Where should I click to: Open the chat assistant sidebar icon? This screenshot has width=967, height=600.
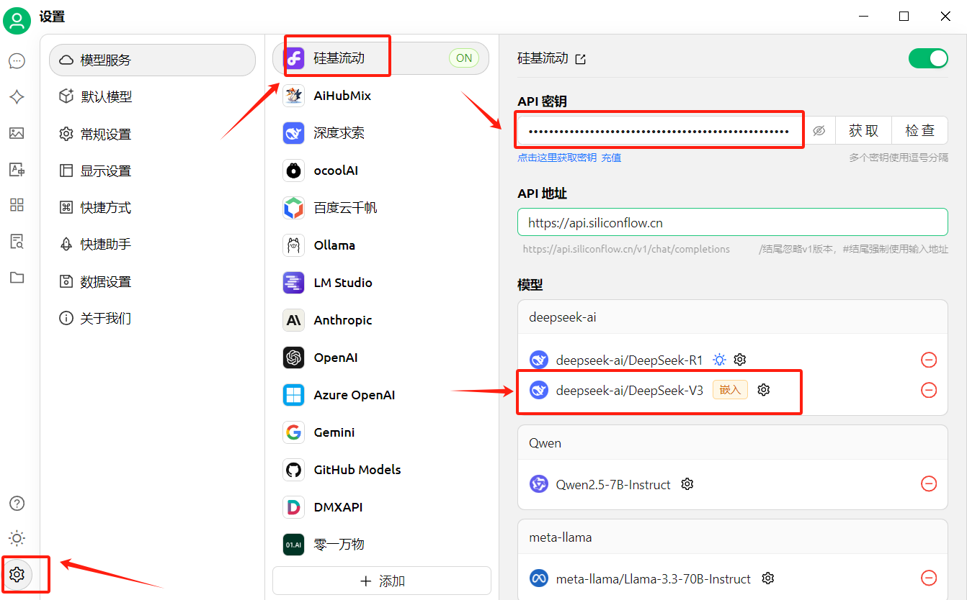pos(17,61)
